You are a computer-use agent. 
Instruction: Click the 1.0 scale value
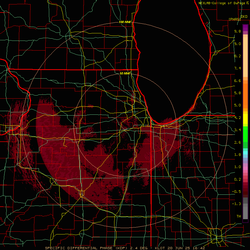[237, 167]
